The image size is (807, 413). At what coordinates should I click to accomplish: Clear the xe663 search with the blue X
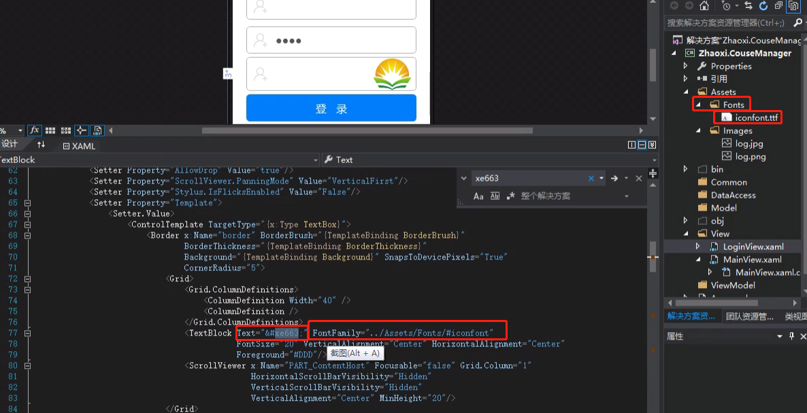591,178
